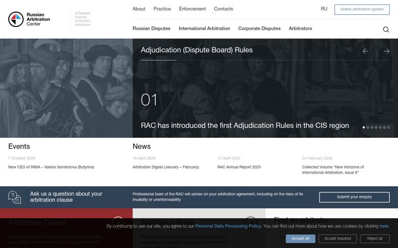Screen dimensions: 398x248
Task: Open Adjudication (Dispute Board) Rules slide title
Action: click(x=197, y=50)
